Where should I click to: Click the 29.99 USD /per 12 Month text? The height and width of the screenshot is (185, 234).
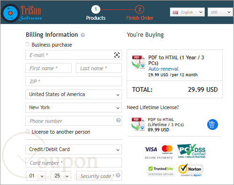click(x=173, y=75)
